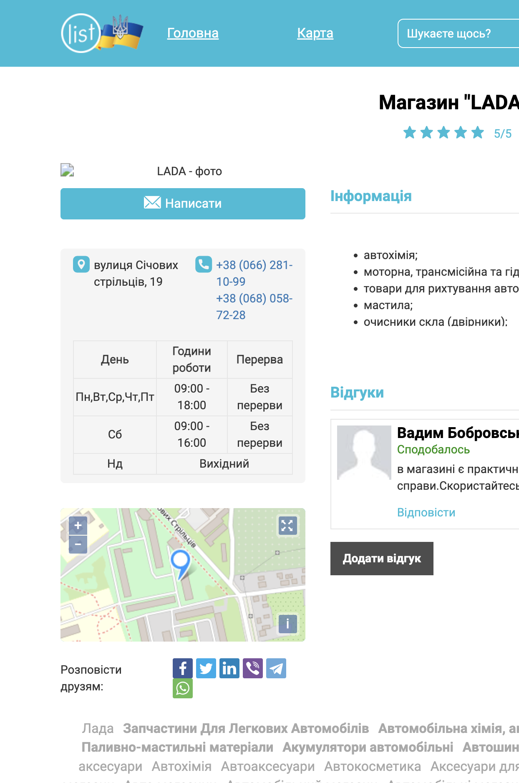Open Запчастини Для Легкових Автомобілів tag
The width and height of the screenshot is (519, 783).
point(246,728)
